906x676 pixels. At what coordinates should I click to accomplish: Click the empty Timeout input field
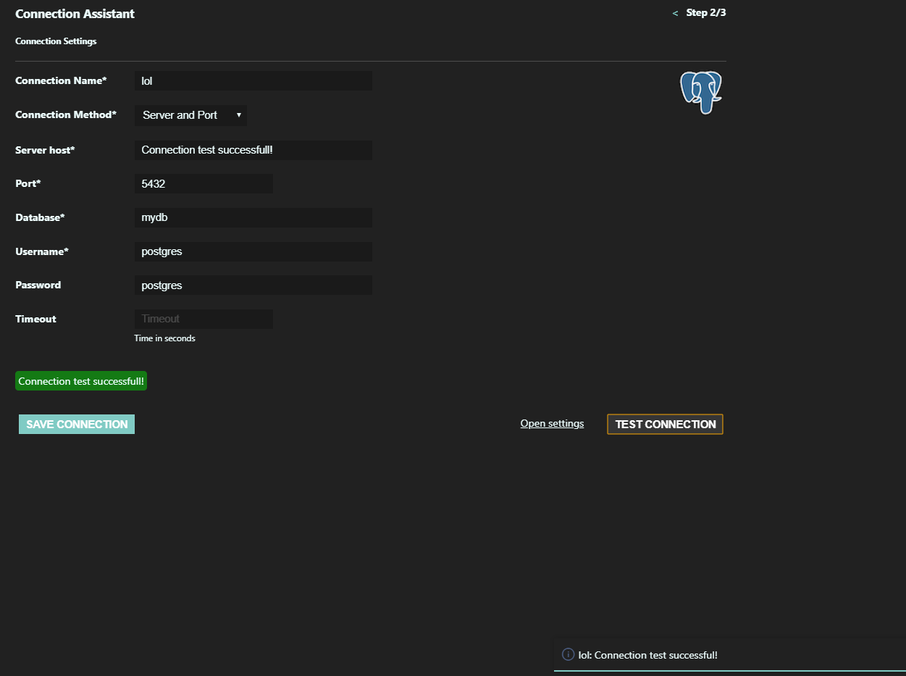(x=203, y=319)
